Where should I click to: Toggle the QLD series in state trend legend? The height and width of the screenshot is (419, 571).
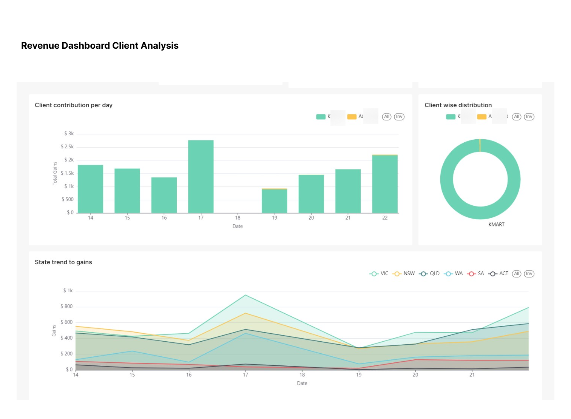(429, 274)
